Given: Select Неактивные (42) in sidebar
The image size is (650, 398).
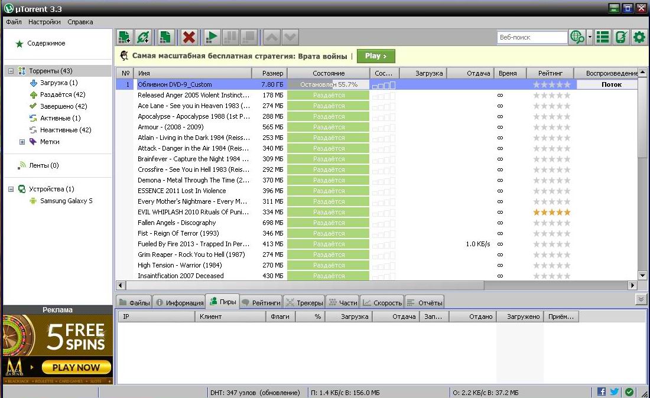Looking at the screenshot, I should point(66,130).
